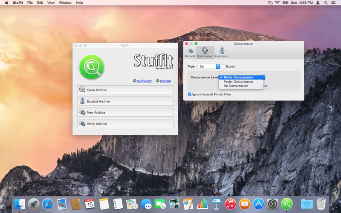The image size is (341, 213).
Task: Choose Better Compression from the list
Action: pos(241,77)
